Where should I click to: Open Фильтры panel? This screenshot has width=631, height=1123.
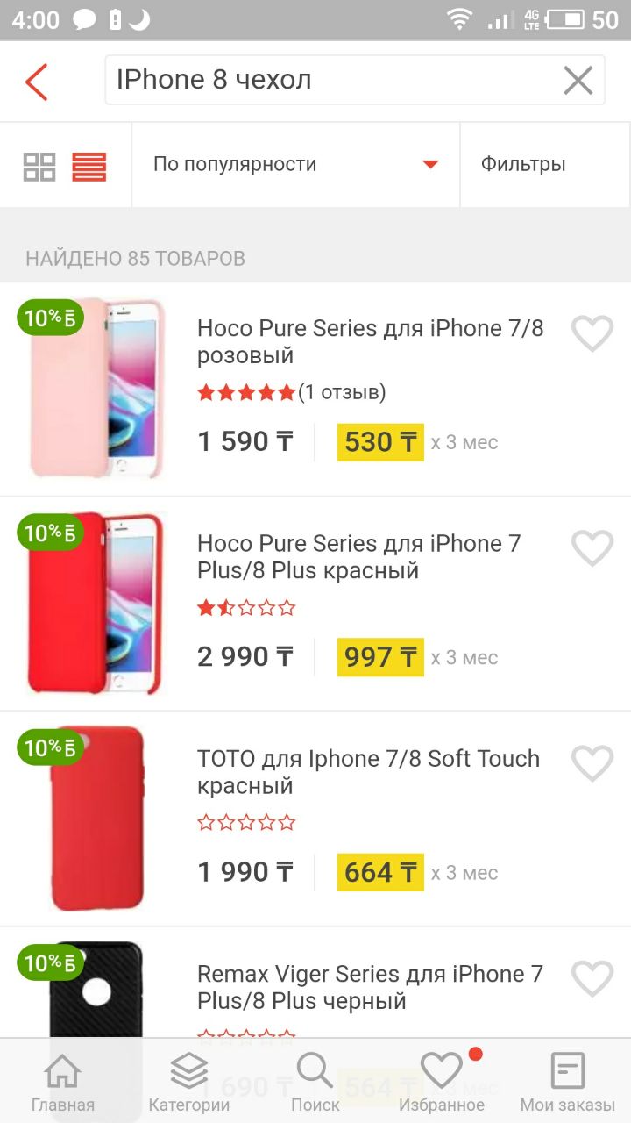click(x=545, y=164)
